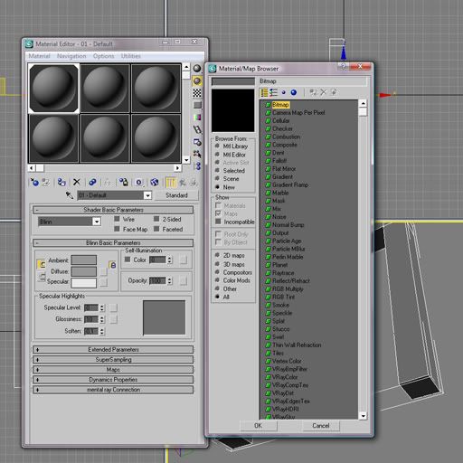Viewport: 463px width, 463px height.
Task: Open the Blinn shader type dropdown
Action: click(x=97, y=222)
